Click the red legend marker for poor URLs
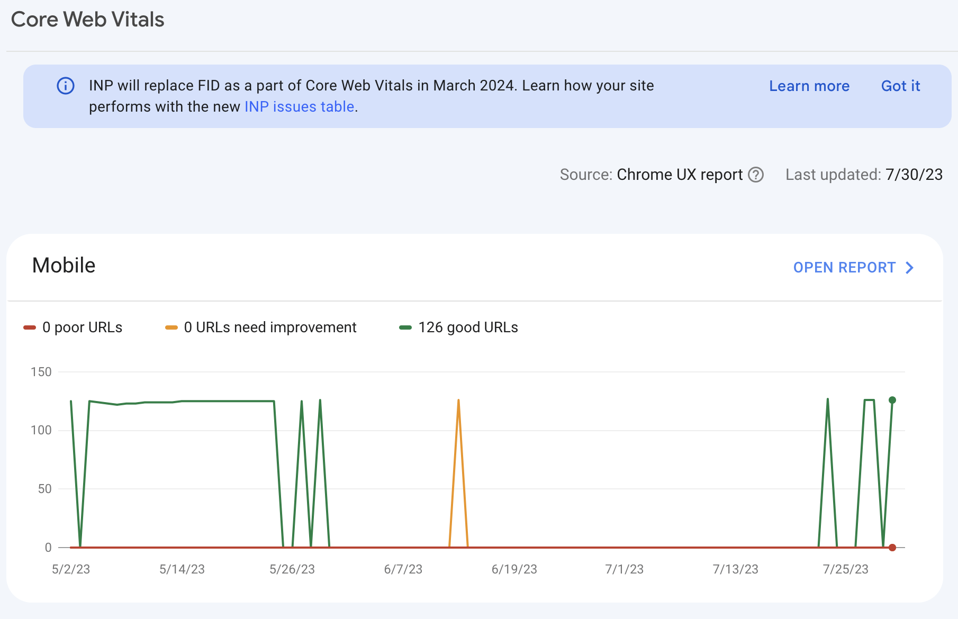958x619 pixels. (x=30, y=327)
